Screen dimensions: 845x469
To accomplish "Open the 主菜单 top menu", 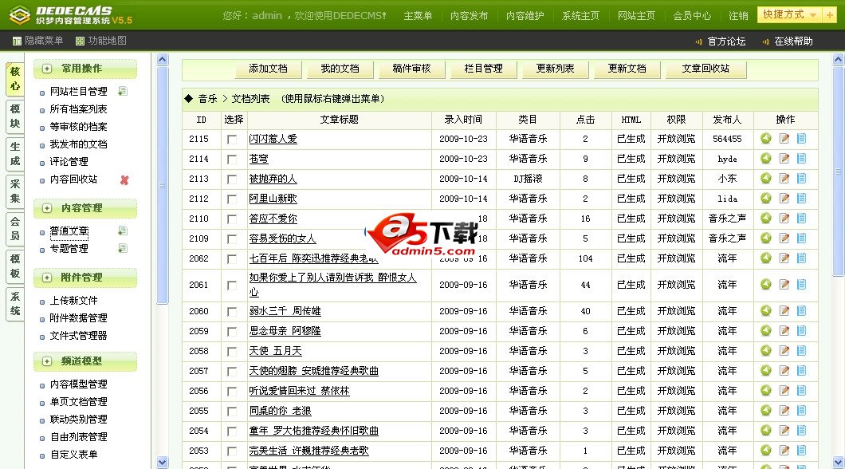I will [418, 16].
